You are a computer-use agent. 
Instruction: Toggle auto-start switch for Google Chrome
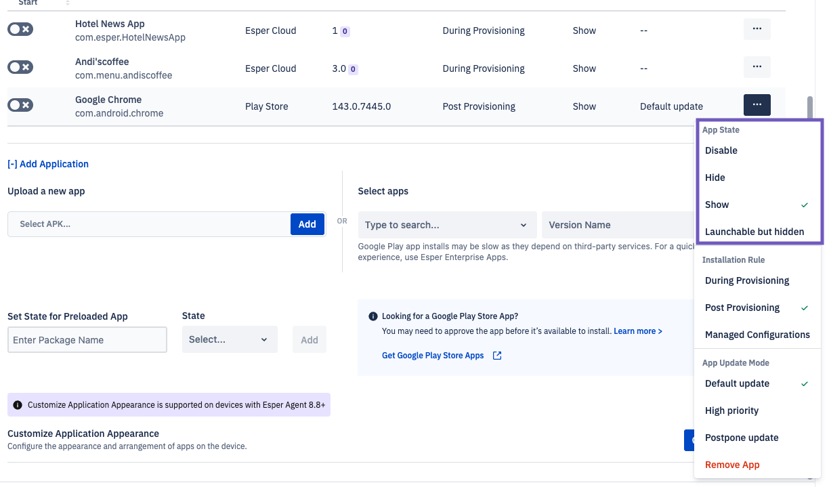click(x=20, y=105)
